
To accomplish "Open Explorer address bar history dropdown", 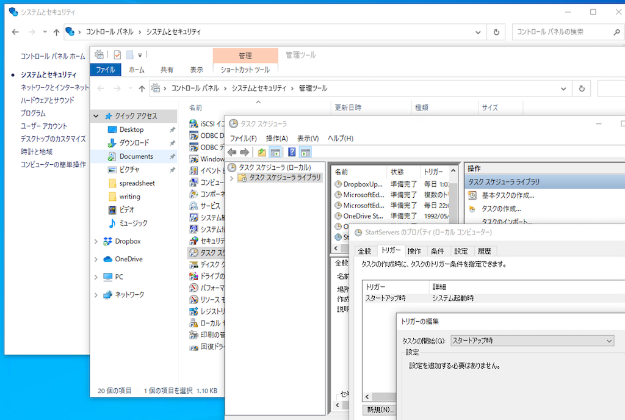I will [563, 89].
